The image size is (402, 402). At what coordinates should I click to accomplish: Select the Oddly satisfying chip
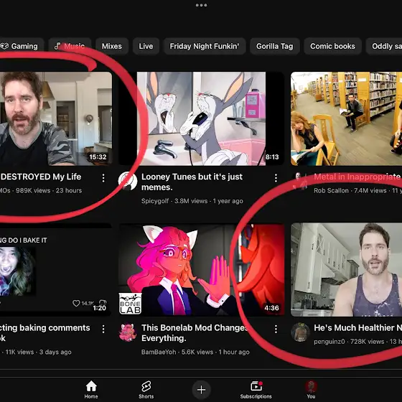click(384, 46)
